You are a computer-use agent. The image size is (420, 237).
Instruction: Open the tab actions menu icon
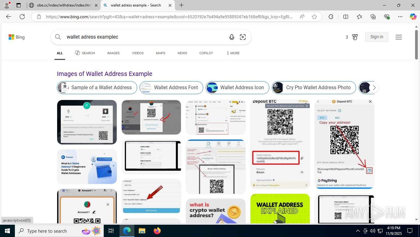[x=19, y=5]
